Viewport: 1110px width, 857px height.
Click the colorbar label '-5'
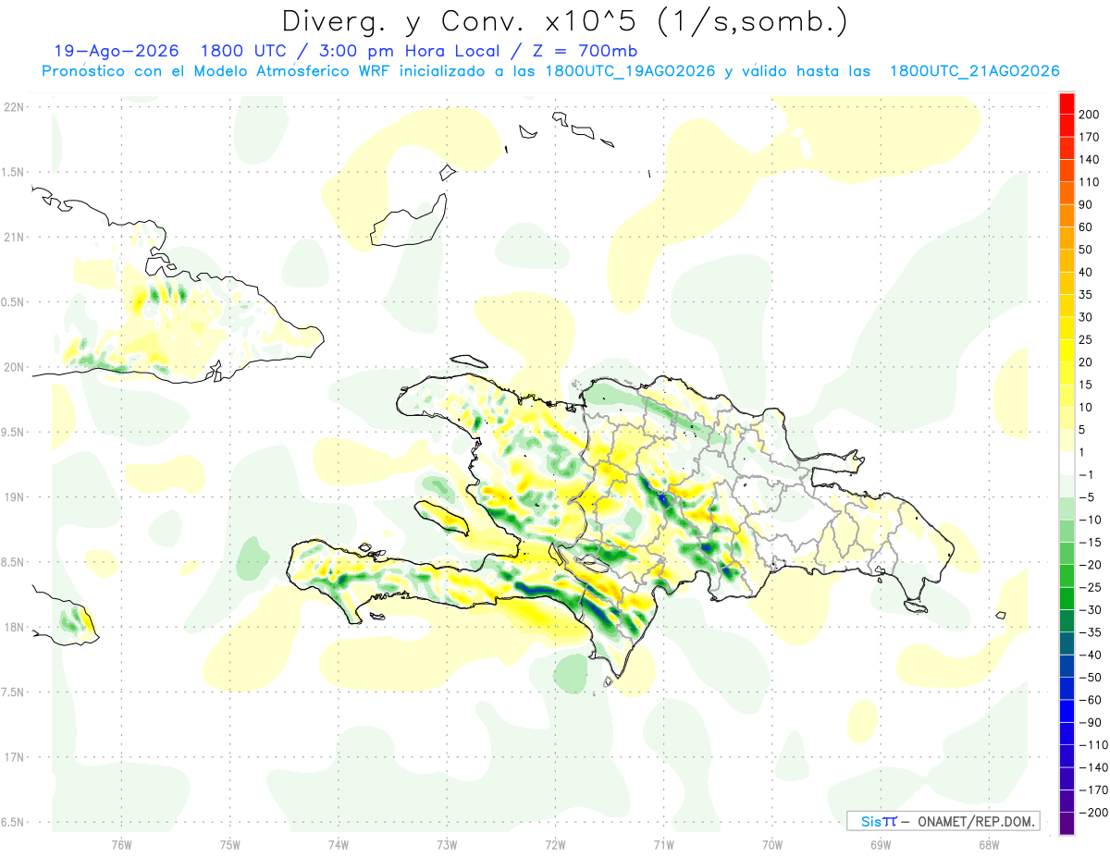pyautogui.click(x=1086, y=497)
